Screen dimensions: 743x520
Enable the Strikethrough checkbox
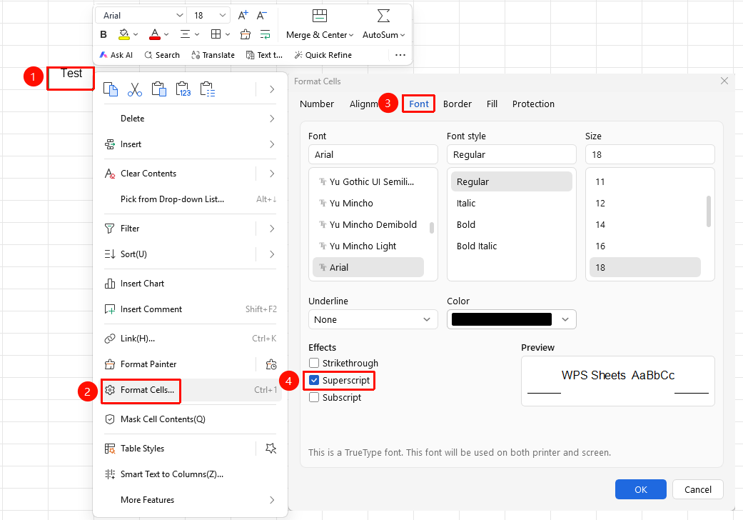click(x=314, y=363)
